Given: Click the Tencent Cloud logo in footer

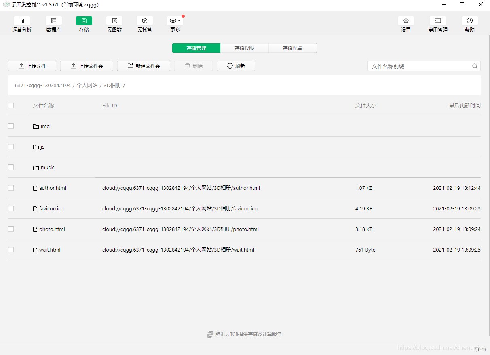Looking at the screenshot, I should click(210, 334).
